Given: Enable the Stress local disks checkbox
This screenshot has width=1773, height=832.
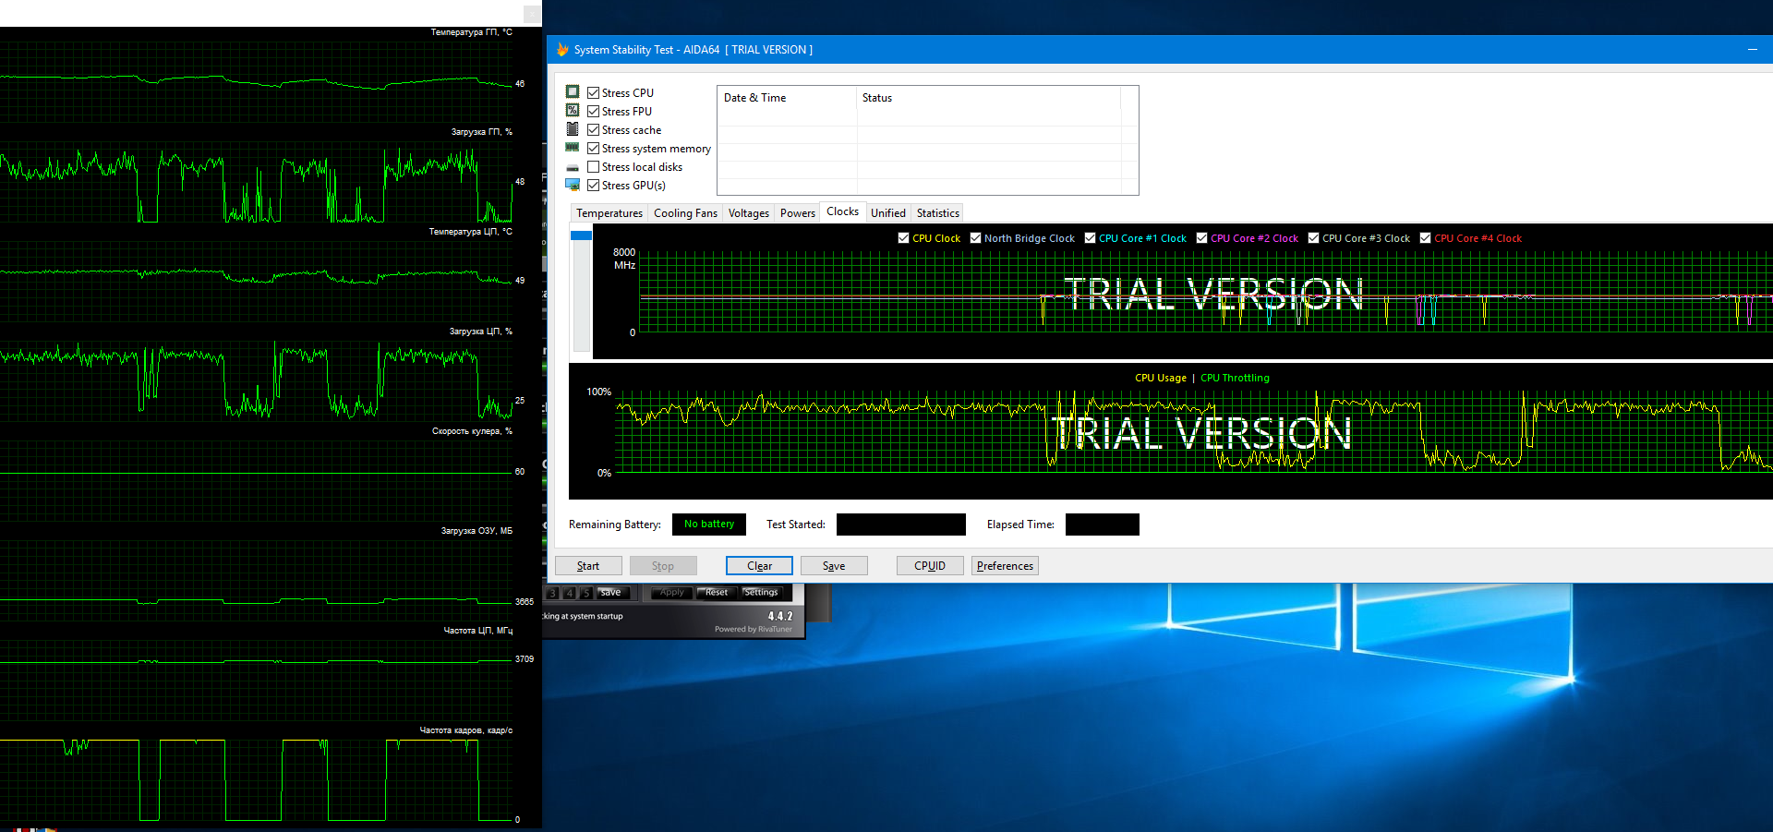Looking at the screenshot, I should coord(594,167).
